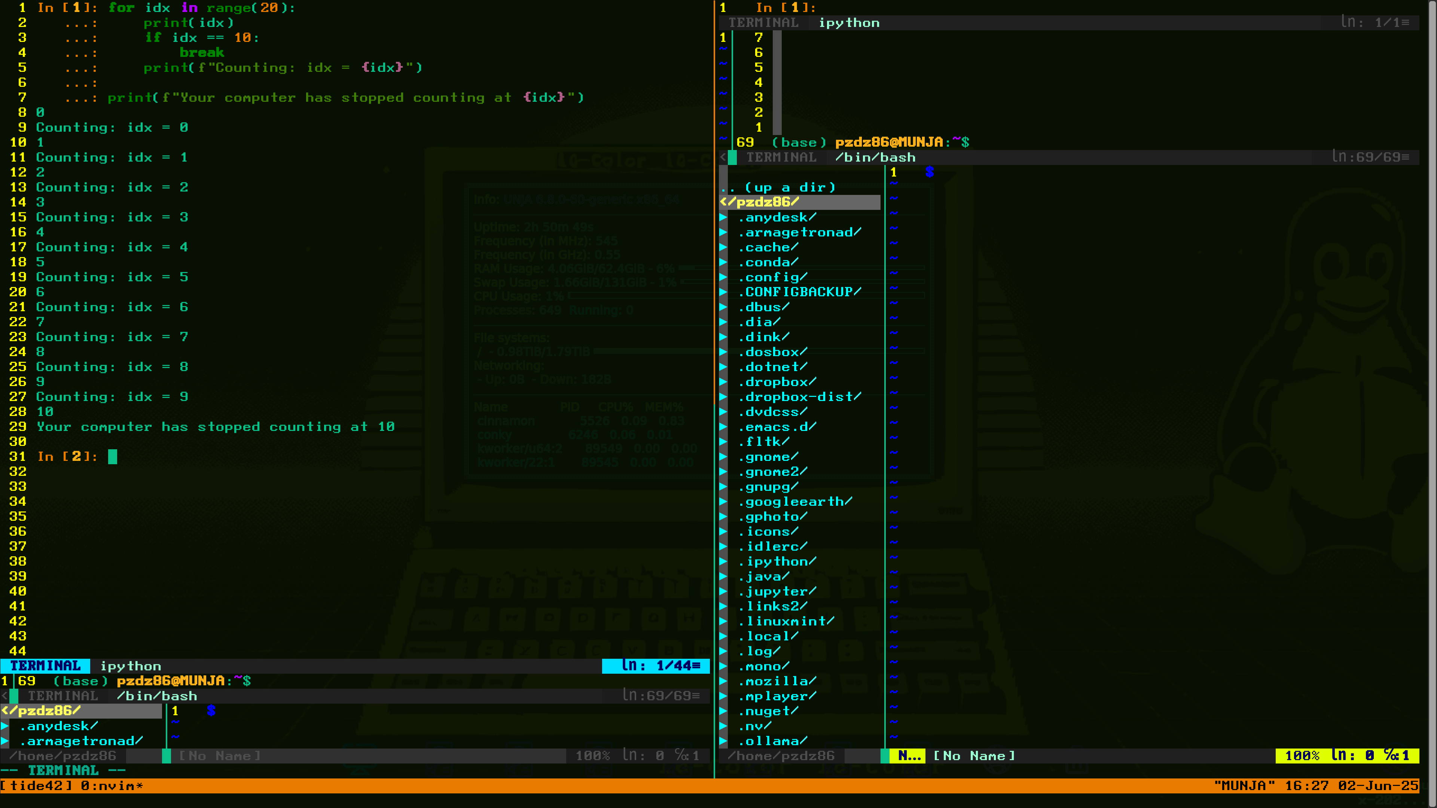Click the highlighted cyan 'TERMINAL' statusline label

click(45, 666)
